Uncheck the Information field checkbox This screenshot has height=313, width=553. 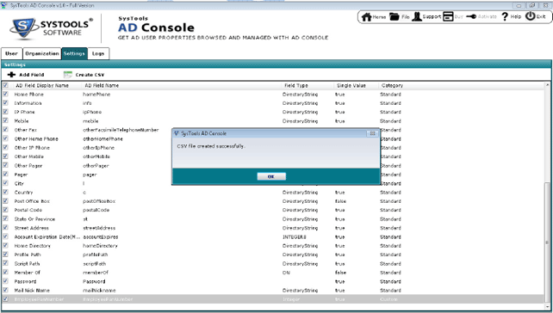click(5, 103)
